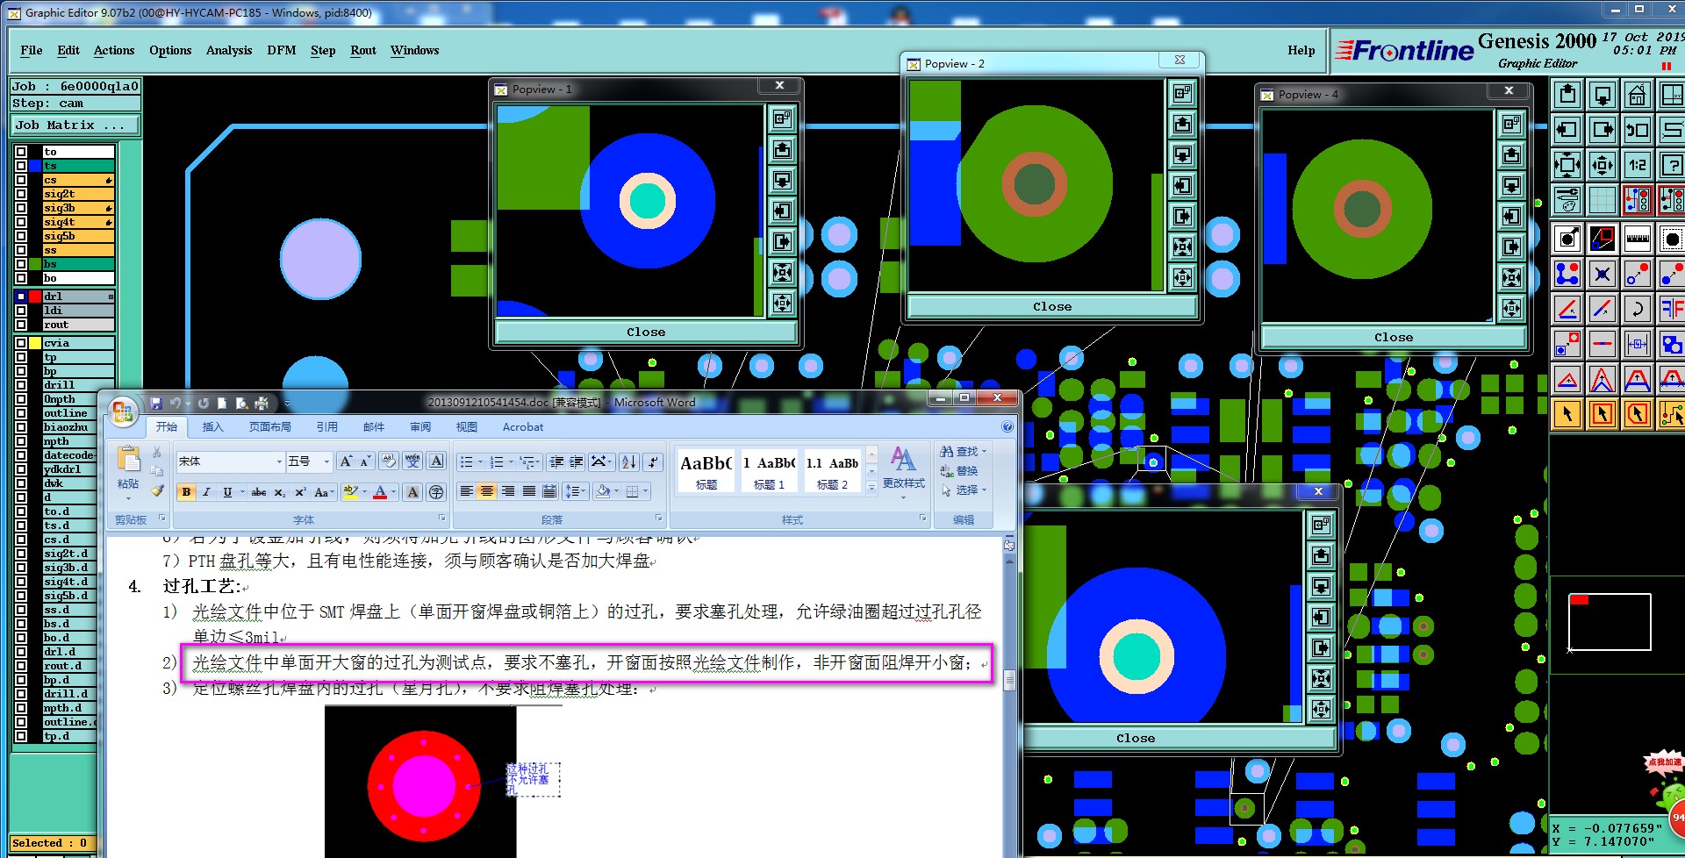This screenshot has width=1685, height=858.
Task: Toggle visibility checkbox of layer to
Action: pos(21,152)
